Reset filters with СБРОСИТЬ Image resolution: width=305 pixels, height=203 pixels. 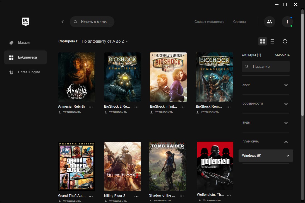282,55
